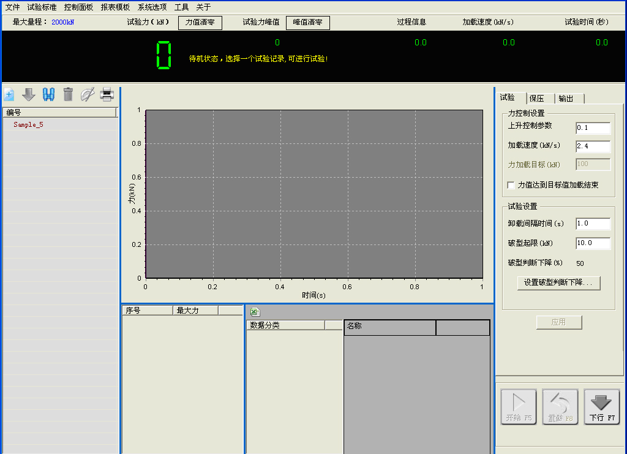Click the trash can delete icon
627x454 pixels.
68,94
